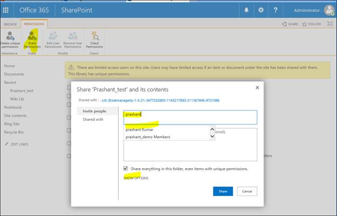Image resolution: width=337 pixels, height=216 pixels.
Task: Close the Share dialog with X
Action: click(x=257, y=88)
